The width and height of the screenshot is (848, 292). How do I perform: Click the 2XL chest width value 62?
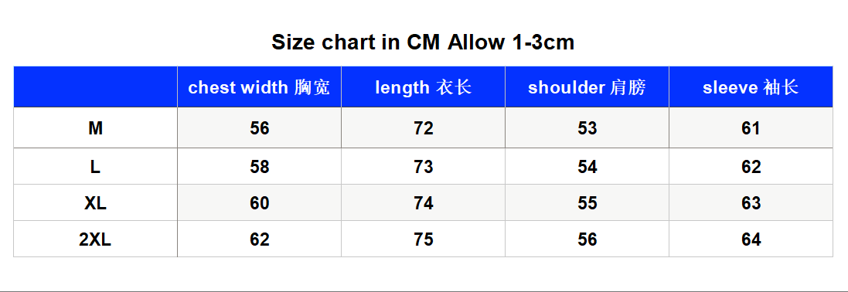260,239
